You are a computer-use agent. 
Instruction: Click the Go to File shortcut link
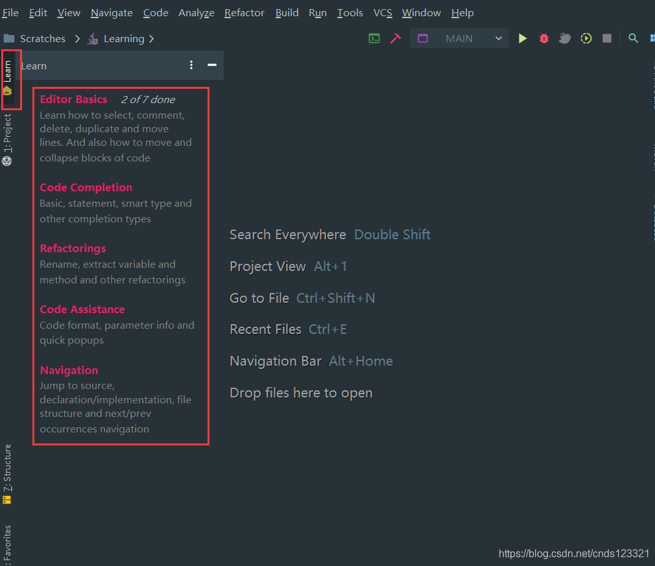[x=259, y=298]
